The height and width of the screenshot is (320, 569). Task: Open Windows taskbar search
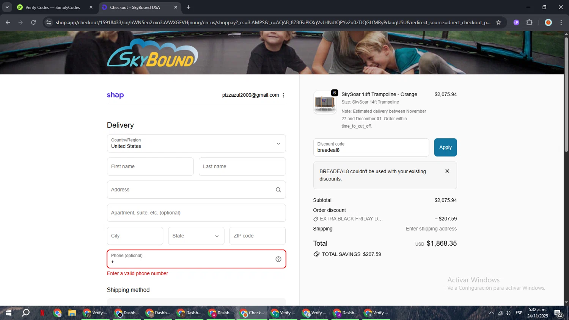coord(25,313)
